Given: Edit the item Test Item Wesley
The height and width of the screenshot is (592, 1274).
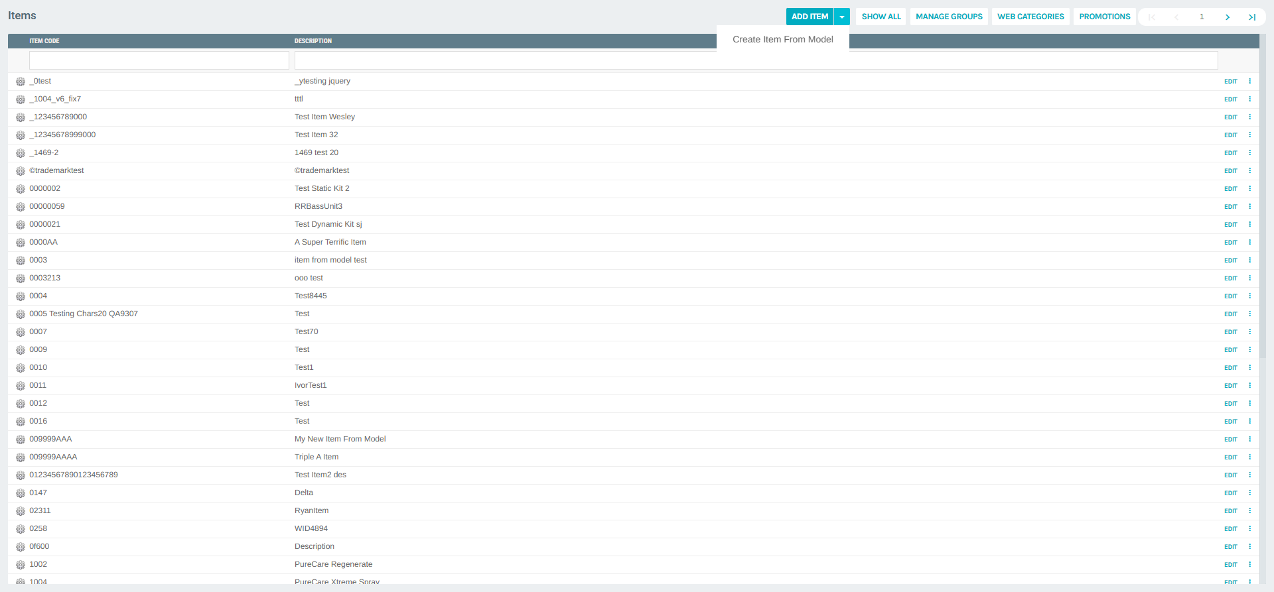Looking at the screenshot, I should coord(1230,117).
